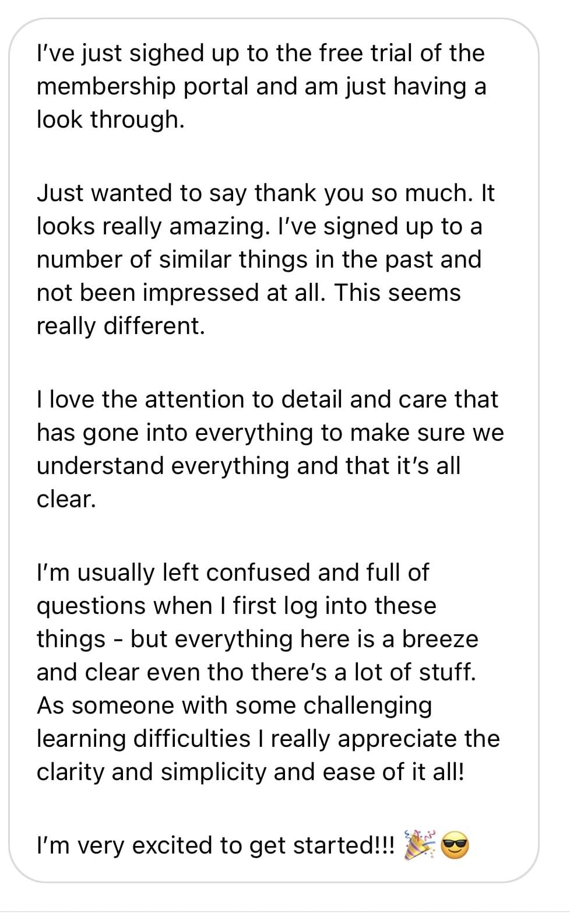The width and height of the screenshot is (570, 913).
Task: Tap the phrase "not been impressed at all."
Action: [180, 293]
